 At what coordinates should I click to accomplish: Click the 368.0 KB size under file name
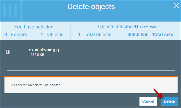point(37,55)
